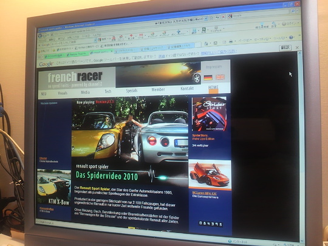Click the 翻訳 translate button
The width and height of the screenshot is (328, 246).
point(285,48)
